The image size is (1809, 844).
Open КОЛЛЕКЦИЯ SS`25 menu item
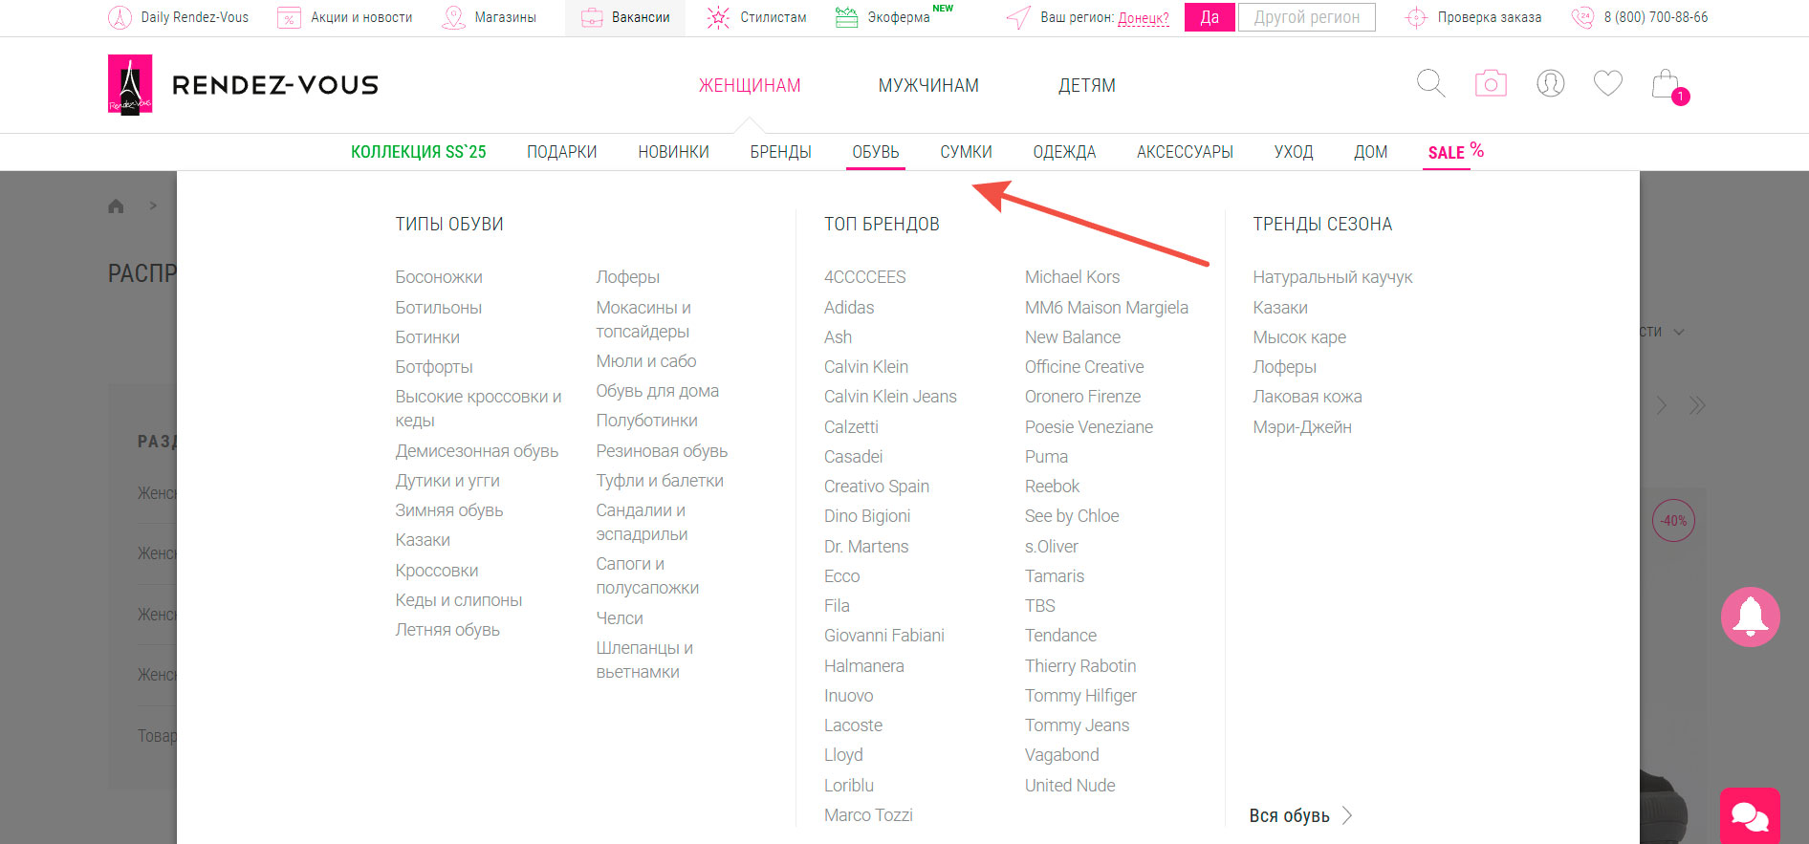coord(419,152)
